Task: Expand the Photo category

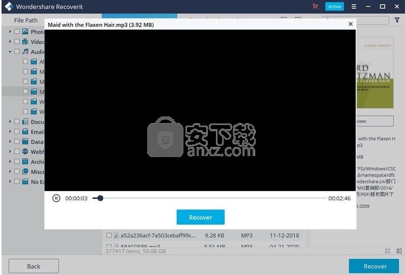Action: coord(10,32)
